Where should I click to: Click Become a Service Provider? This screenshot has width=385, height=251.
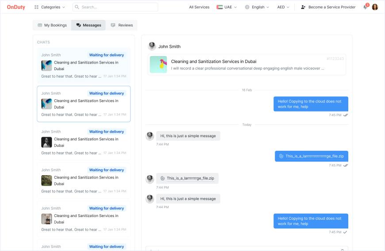pyautogui.click(x=328, y=7)
